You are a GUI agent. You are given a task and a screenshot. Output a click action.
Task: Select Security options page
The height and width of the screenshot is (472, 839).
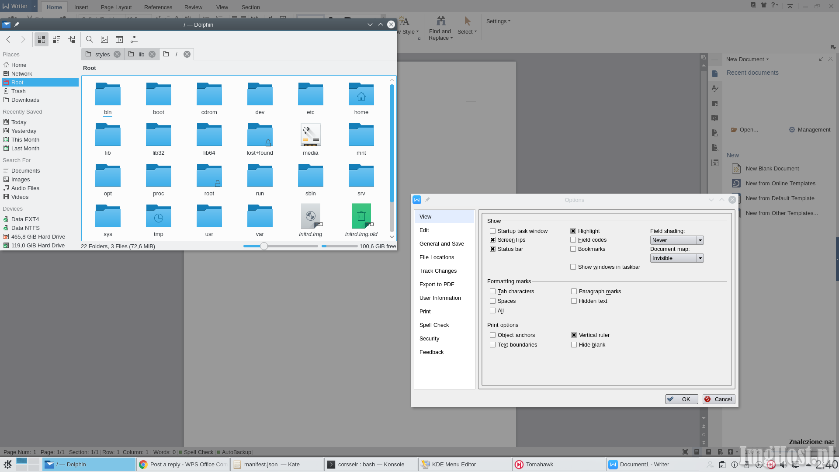[x=444, y=339]
